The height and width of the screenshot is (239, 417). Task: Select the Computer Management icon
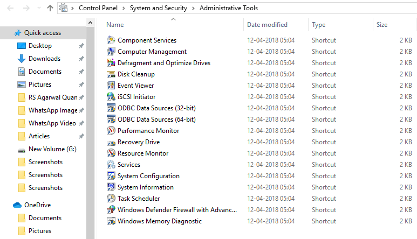[x=111, y=52]
